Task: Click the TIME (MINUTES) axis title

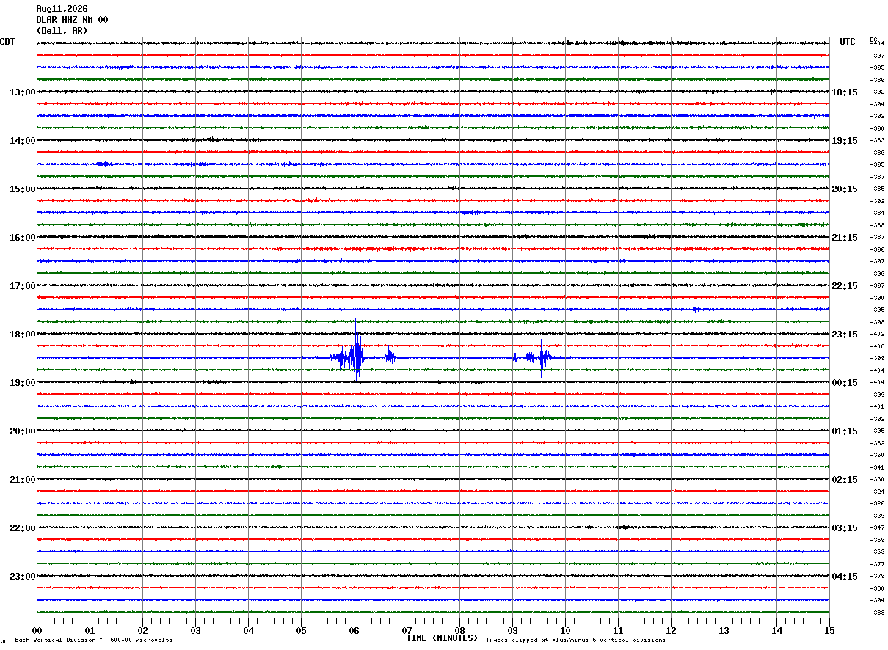Action: click(x=442, y=638)
